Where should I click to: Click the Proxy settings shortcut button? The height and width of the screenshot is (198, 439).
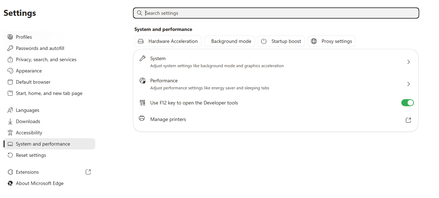pyautogui.click(x=331, y=41)
